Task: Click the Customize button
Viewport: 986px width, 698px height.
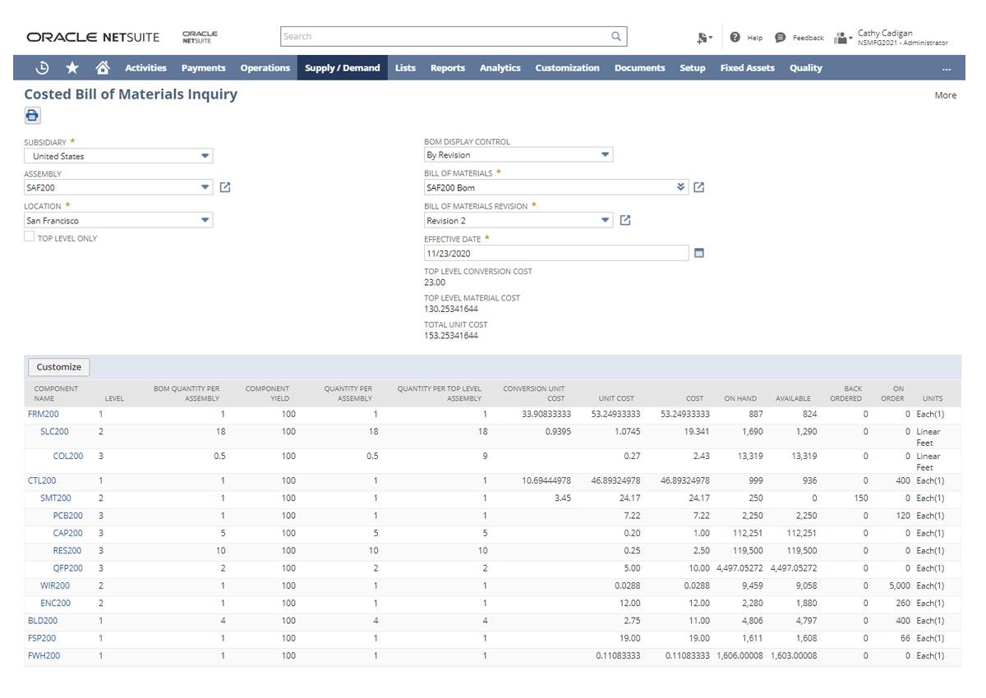Action: (x=59, y=367)
